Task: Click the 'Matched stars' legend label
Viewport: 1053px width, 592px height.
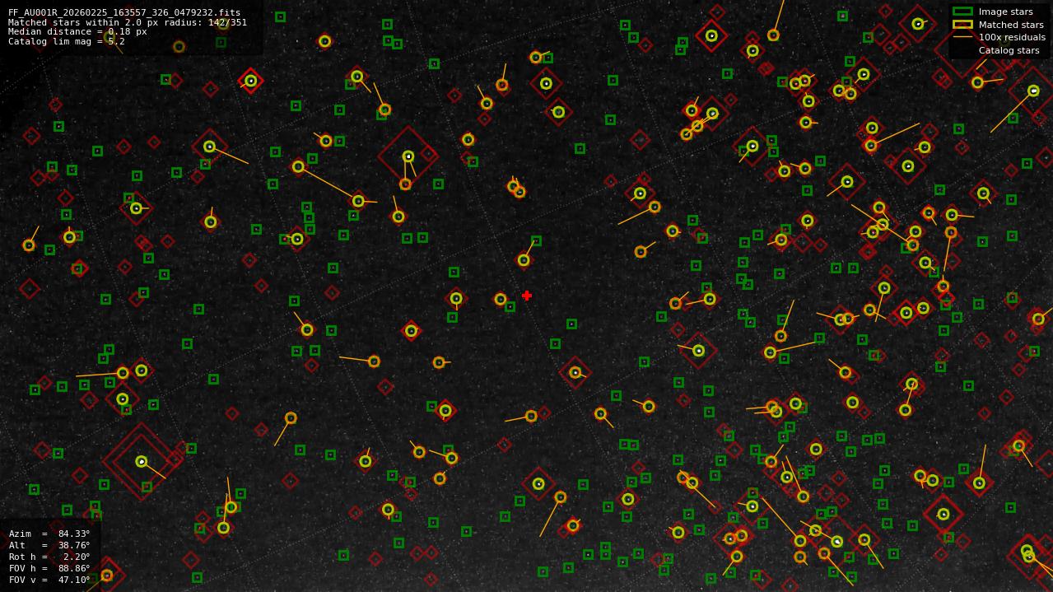Action: 1011,25
